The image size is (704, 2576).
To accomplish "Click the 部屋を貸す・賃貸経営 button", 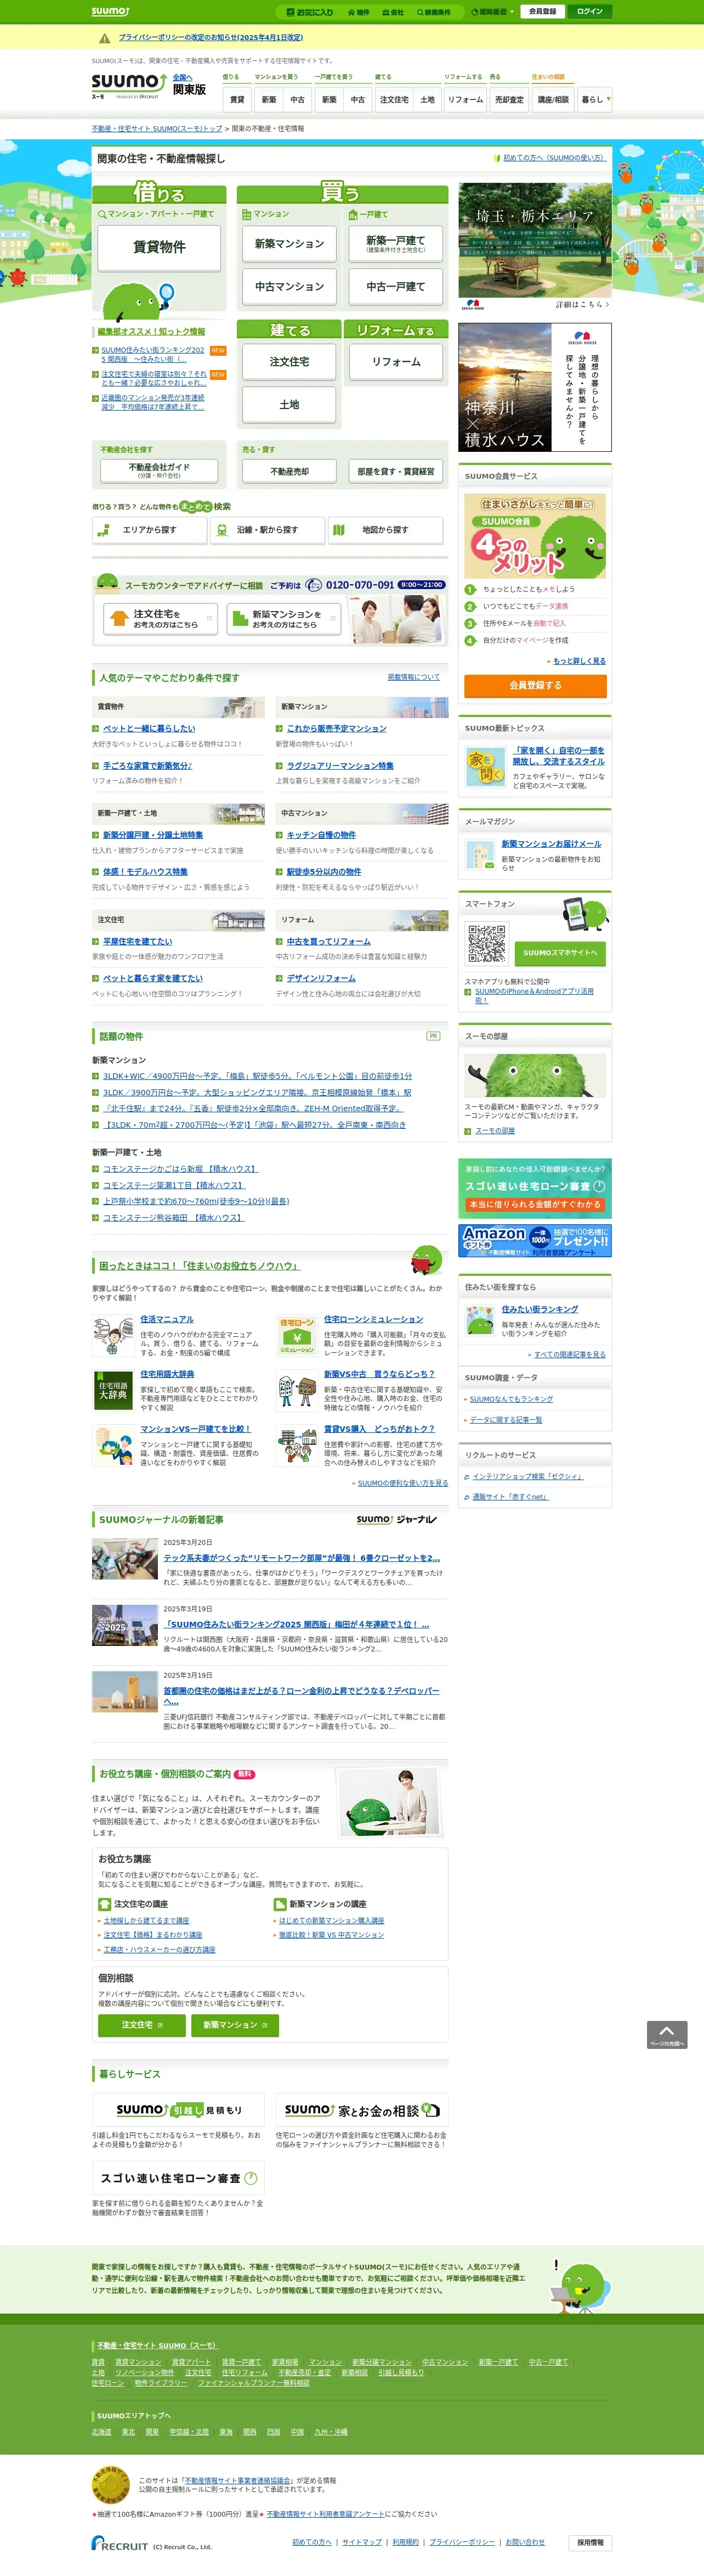I will [x=395, y=471].
